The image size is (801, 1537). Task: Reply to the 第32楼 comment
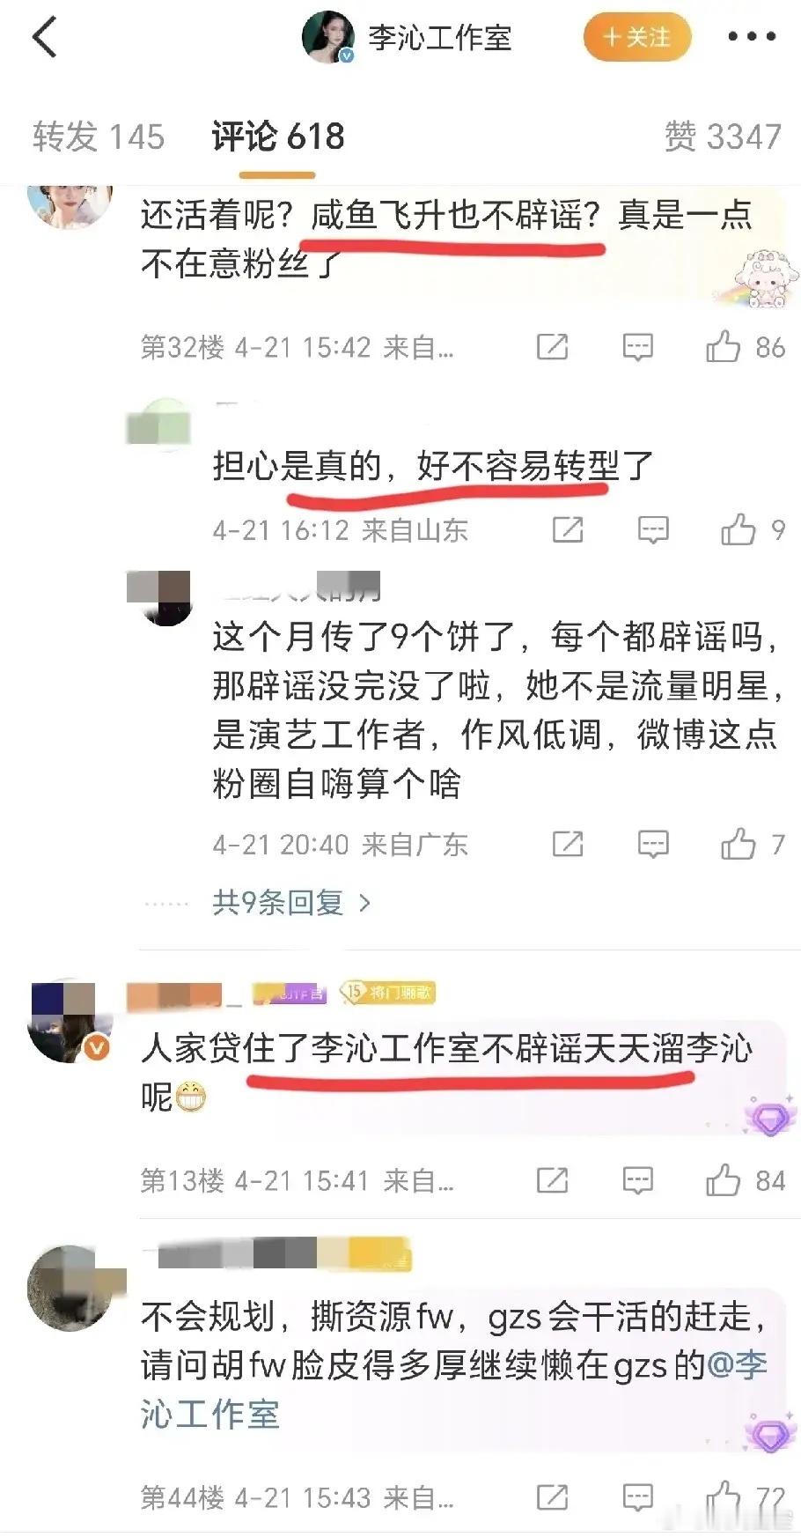pyautogui.click(x=637, y=347)
